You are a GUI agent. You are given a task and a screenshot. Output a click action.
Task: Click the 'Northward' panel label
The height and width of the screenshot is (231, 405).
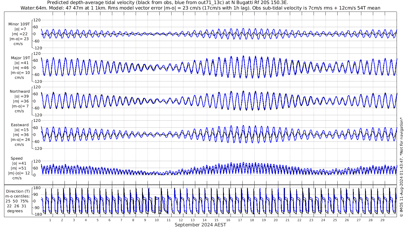(20, 92)
